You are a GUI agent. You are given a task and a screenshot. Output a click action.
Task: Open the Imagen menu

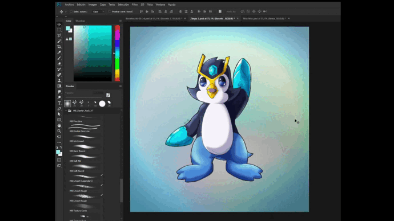pos(93,5)
